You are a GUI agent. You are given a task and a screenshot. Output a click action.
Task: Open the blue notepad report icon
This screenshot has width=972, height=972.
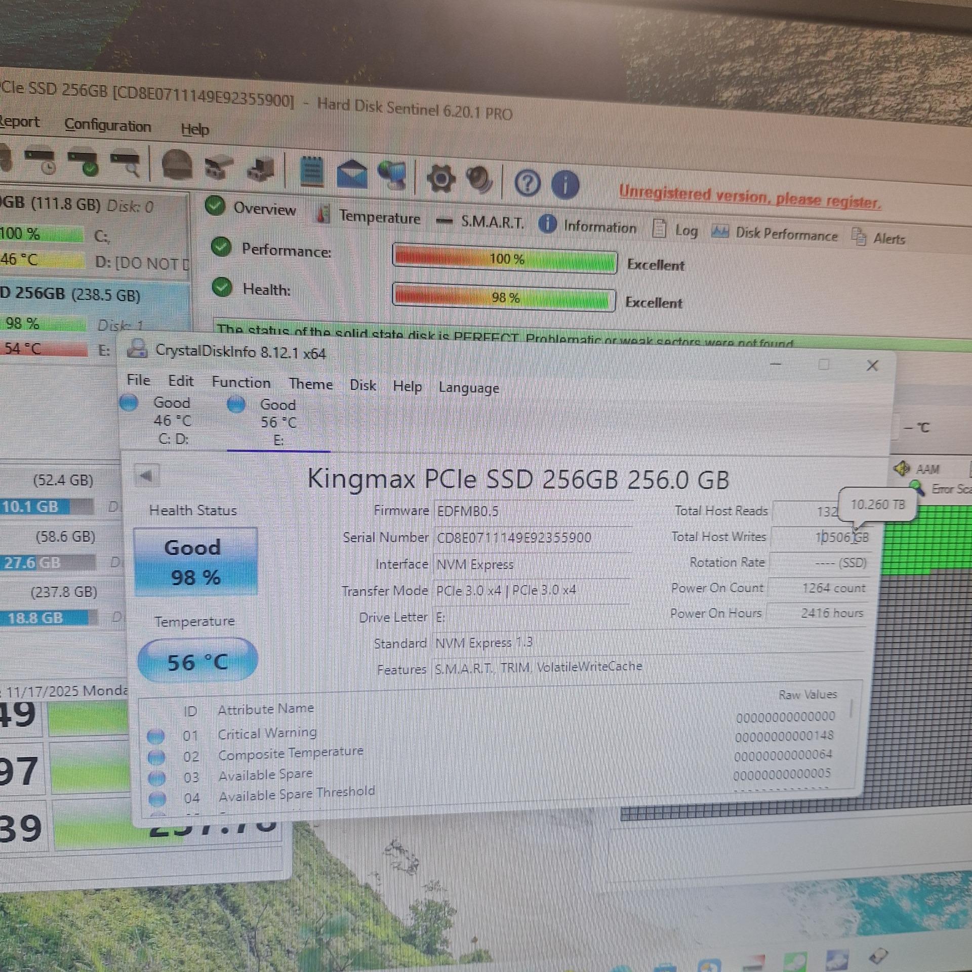click(311, 171)
